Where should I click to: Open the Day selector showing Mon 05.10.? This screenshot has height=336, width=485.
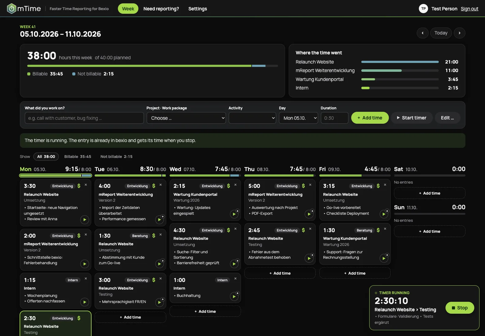299,118
